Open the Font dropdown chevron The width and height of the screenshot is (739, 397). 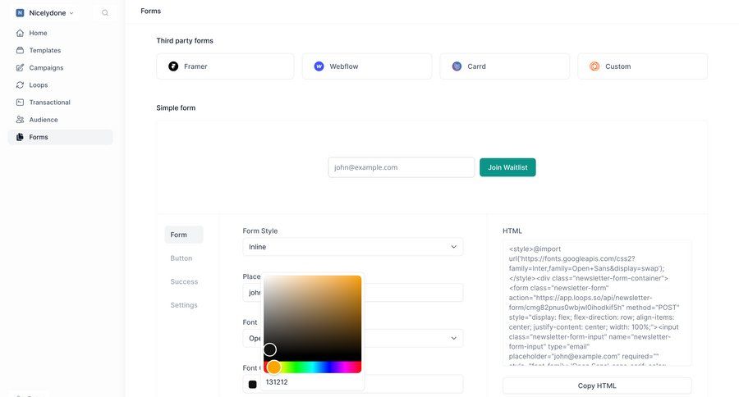coord(453,338)
